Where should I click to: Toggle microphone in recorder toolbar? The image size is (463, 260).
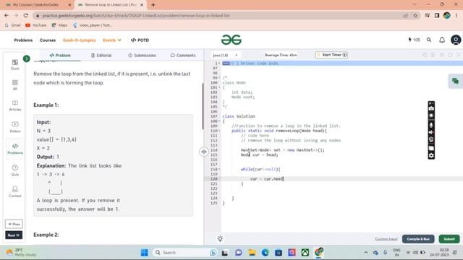[431, 125]
